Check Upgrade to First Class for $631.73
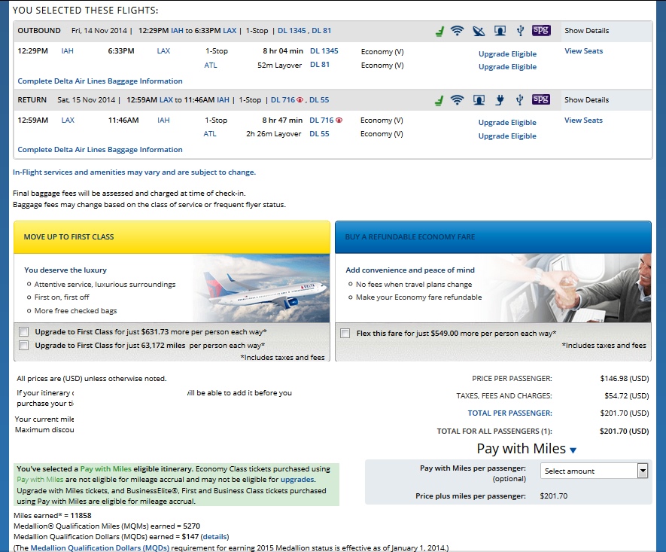The image size is (666, 552). (x=24, y=332)
